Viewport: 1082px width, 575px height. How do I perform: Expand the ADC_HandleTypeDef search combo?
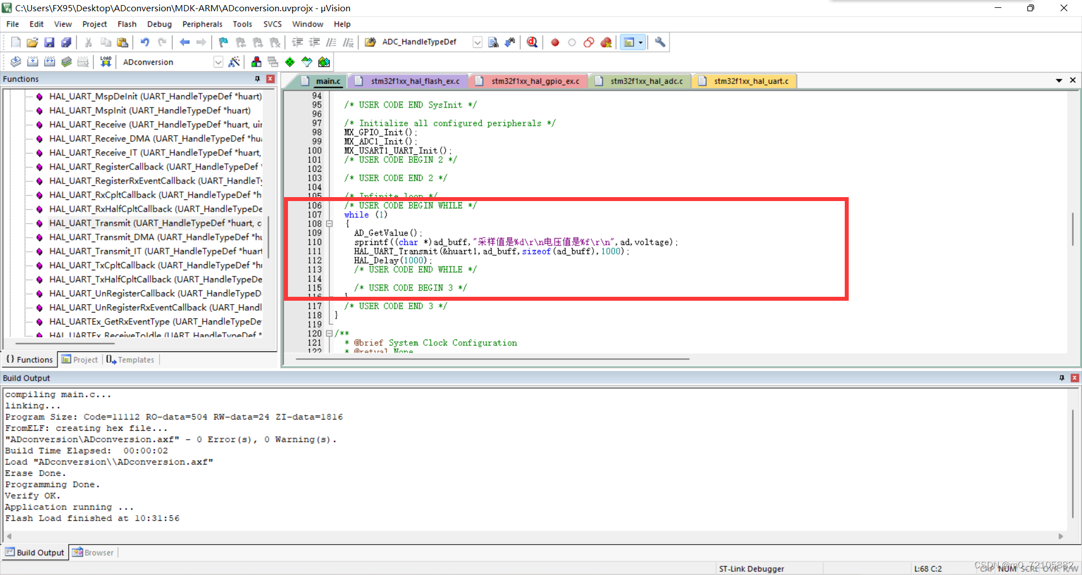tap(477, 42)
